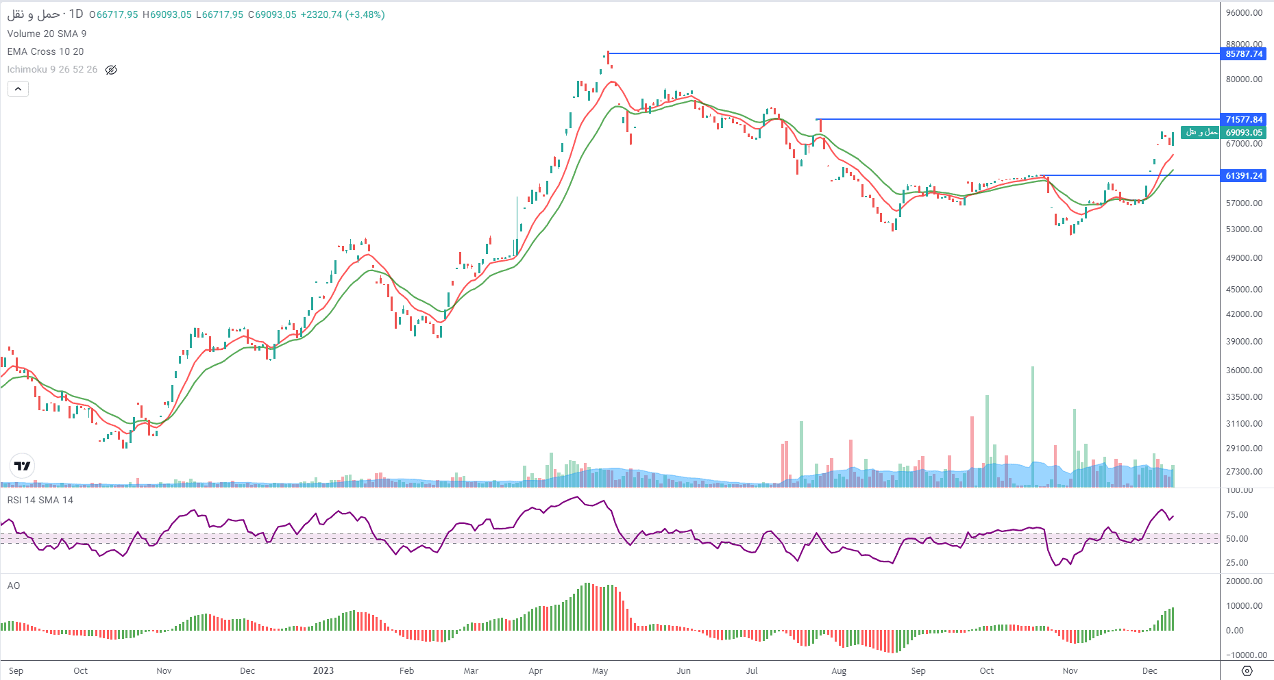This screenshot has width=1274, height=680.
Task: Select the AO indicator label
Action: pyautogui.click(x=14, y=585)
